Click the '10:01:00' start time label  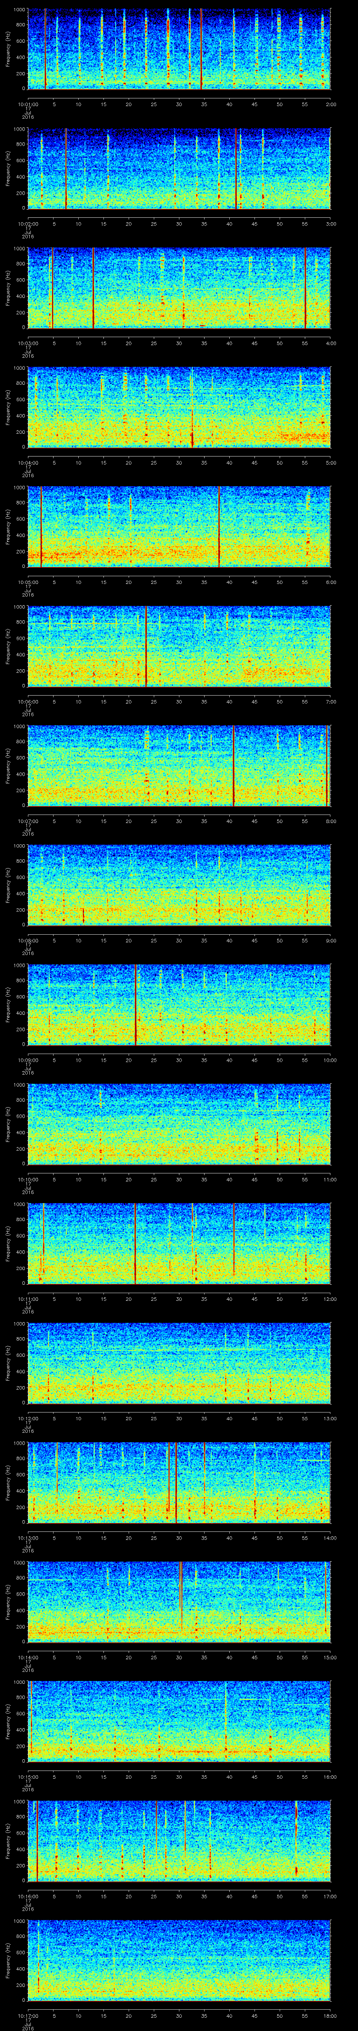click(x=28, y=104)
